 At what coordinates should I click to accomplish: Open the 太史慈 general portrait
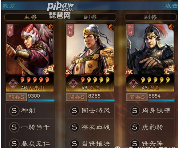point(30,58)
